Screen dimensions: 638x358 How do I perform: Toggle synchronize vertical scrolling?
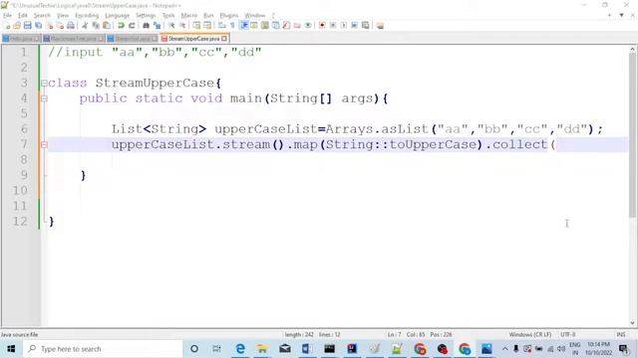pos(196,25)
